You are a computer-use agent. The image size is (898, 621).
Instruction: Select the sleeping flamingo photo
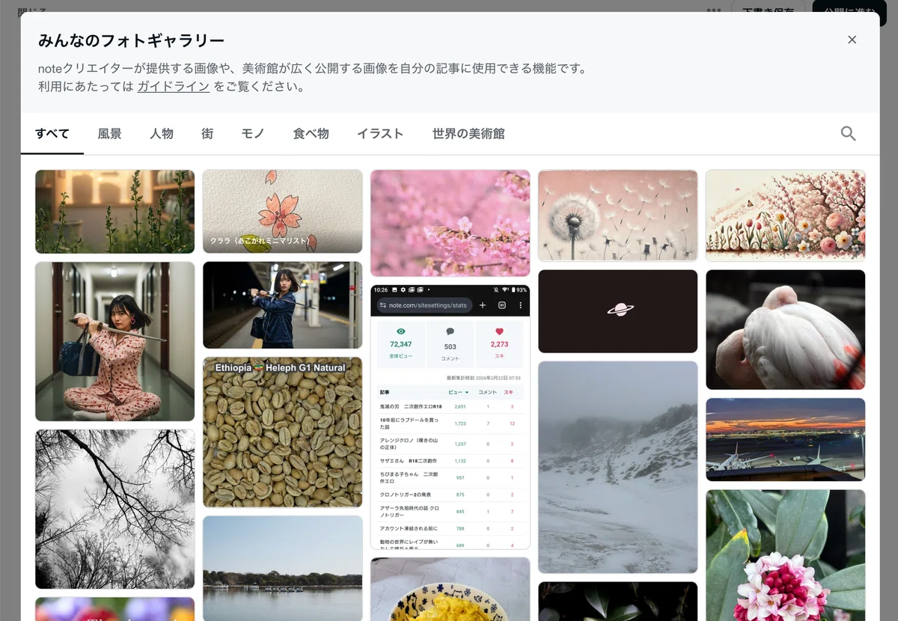pos(785,330)
